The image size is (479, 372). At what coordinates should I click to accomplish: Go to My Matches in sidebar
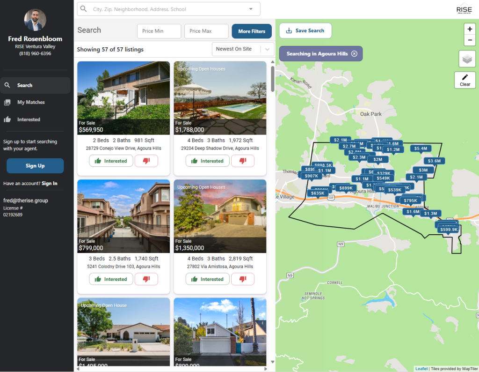tap(31, 102)
